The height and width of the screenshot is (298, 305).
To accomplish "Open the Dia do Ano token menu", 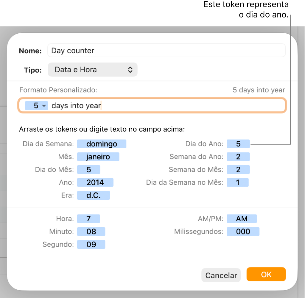I will [238, 144].
